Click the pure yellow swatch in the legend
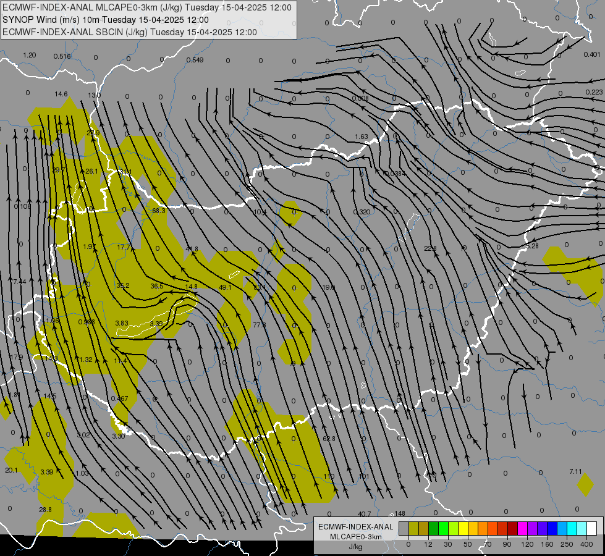 click(463, 528)
